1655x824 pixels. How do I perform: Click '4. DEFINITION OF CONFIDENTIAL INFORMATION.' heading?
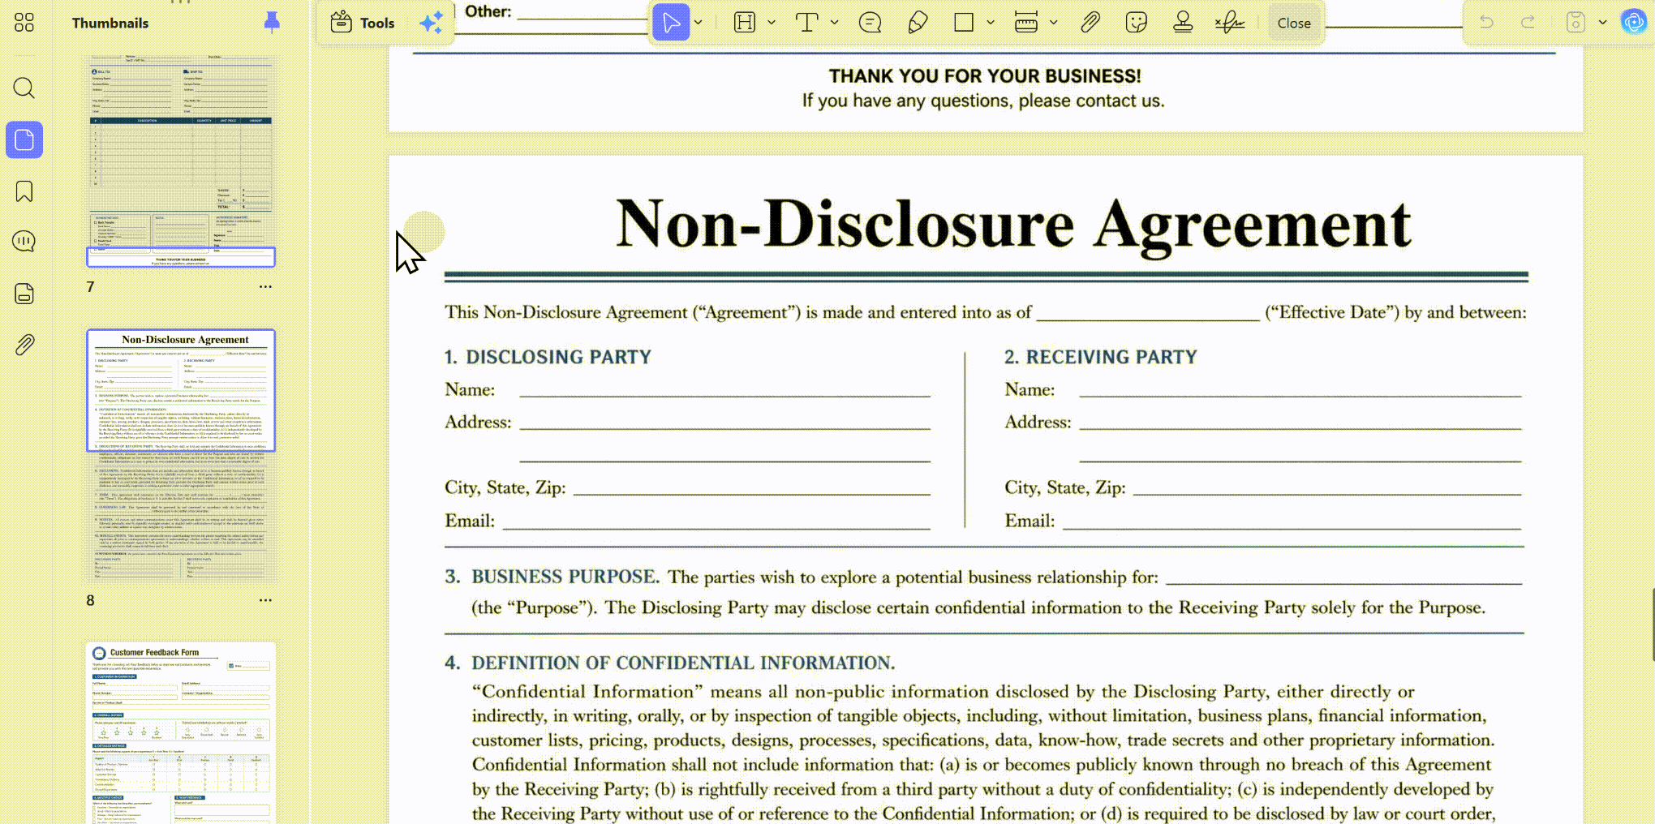pos(669,663)
